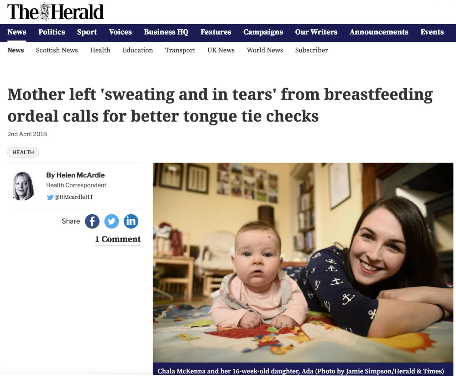This screenshot has width=456, height=378.
Task: Open the Education subsection
Action: [138, 50]
